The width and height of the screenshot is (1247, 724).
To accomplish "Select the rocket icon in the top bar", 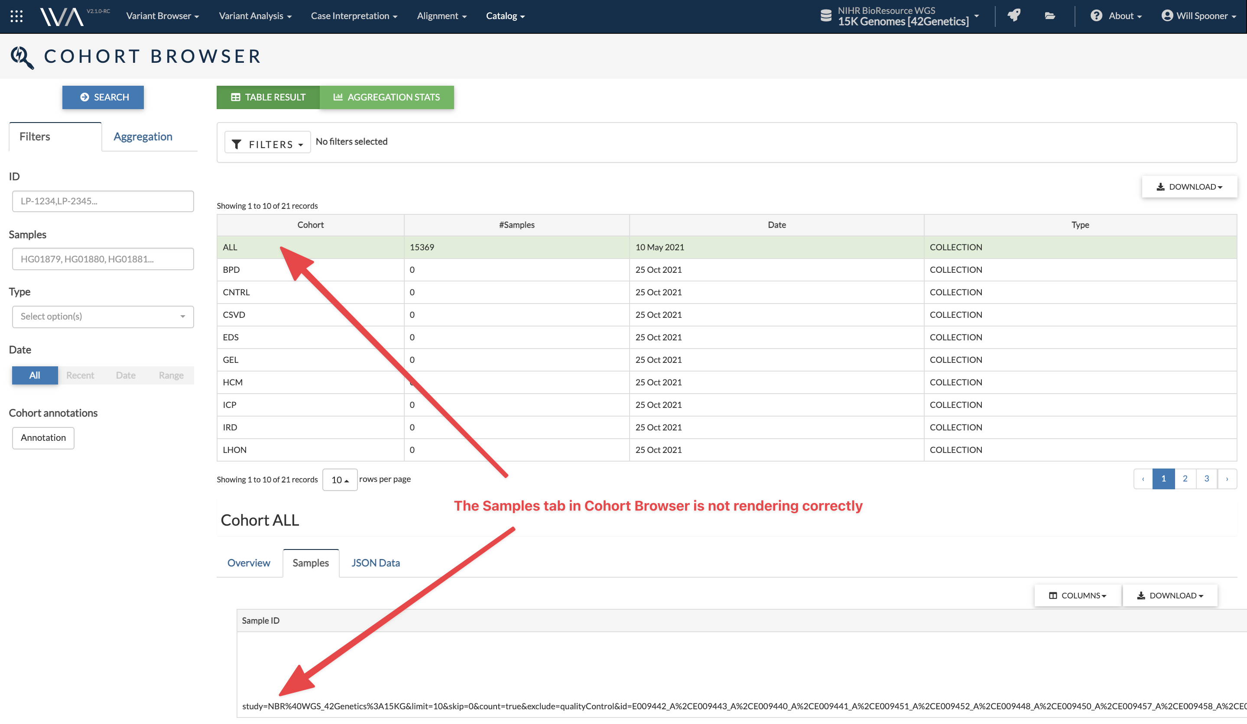I will click(x=1013, y=16).
